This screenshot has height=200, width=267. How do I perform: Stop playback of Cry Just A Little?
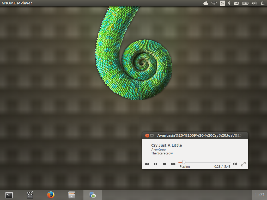coord(165,164)
